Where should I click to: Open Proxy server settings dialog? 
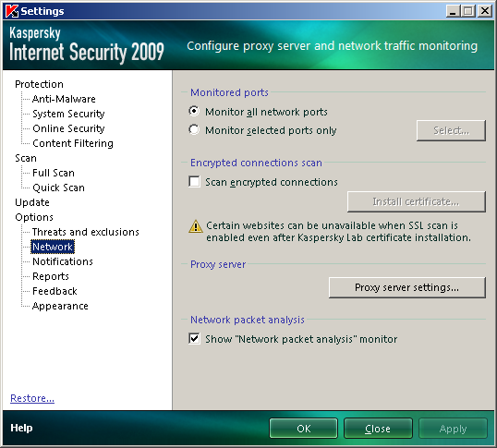pyautogui.click(x=407, y=287)
